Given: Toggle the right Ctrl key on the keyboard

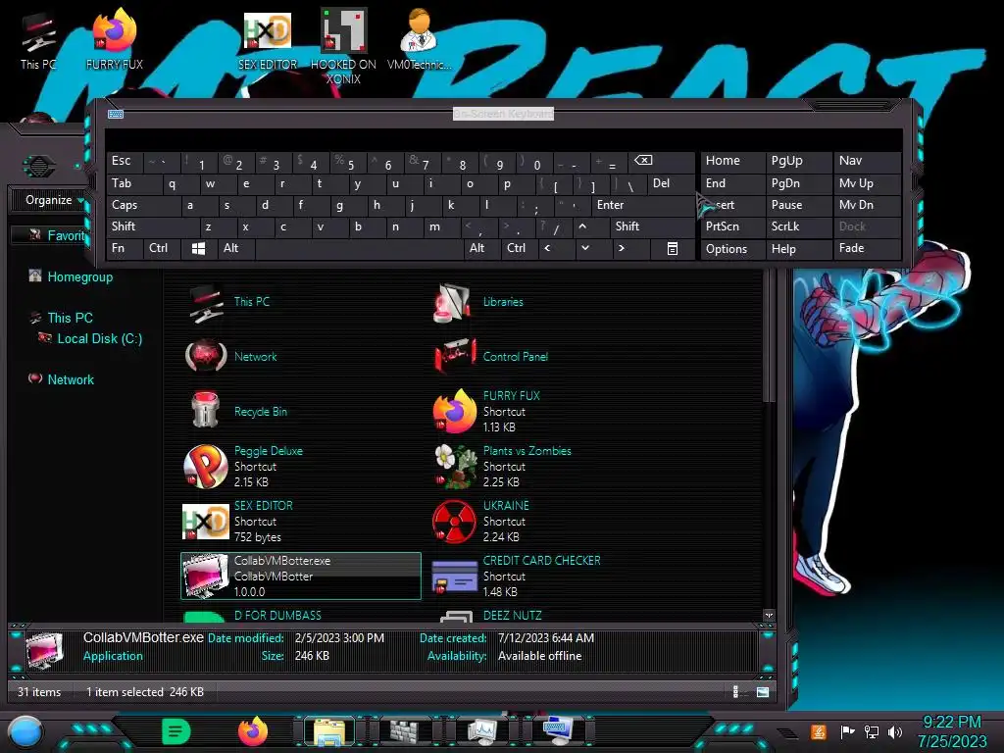Looking at the screenshot, I should coord(518,248).
